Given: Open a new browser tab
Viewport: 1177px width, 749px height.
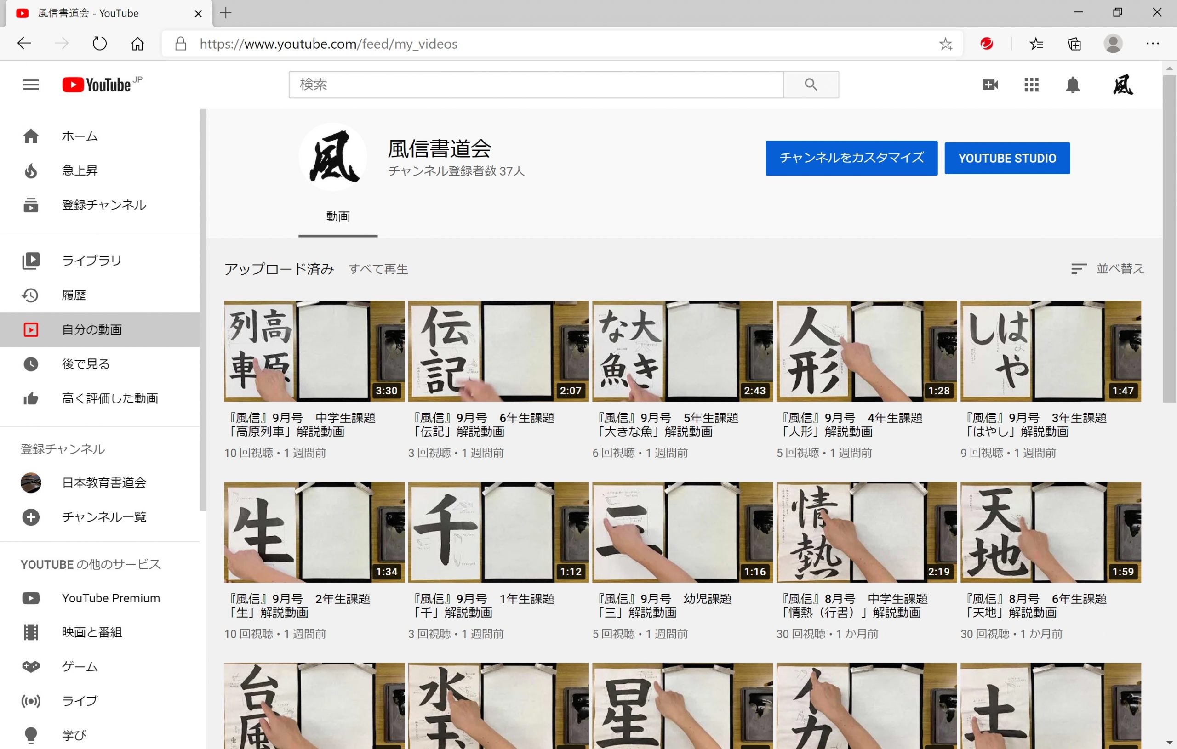Looking at the screenshot, I should click(x=226, y=13).
